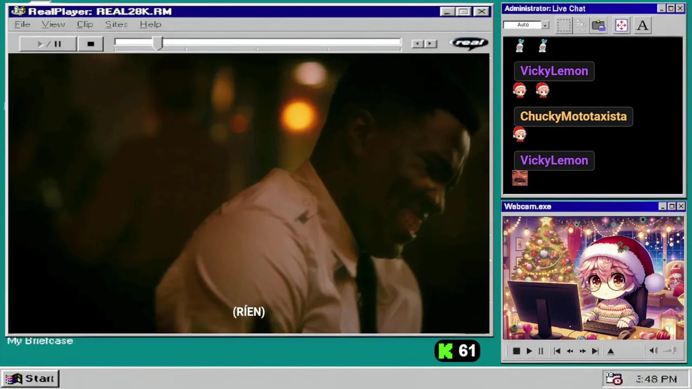Expand the Auto dropdown in Live Chat
The height and width of the screenshot is (389, 692).
[x=545, y=25]
